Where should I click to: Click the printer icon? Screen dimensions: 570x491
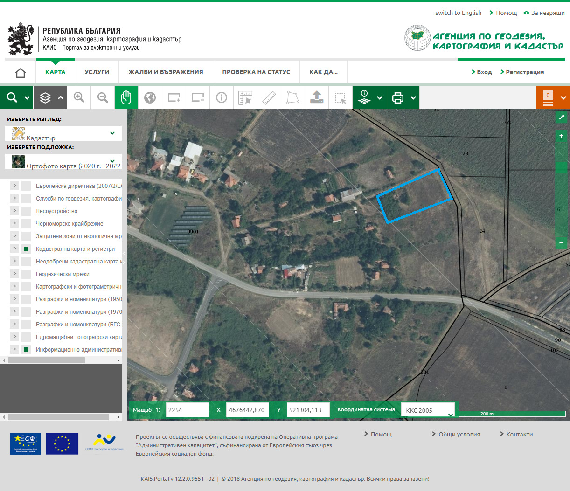[x=398, y=98]
